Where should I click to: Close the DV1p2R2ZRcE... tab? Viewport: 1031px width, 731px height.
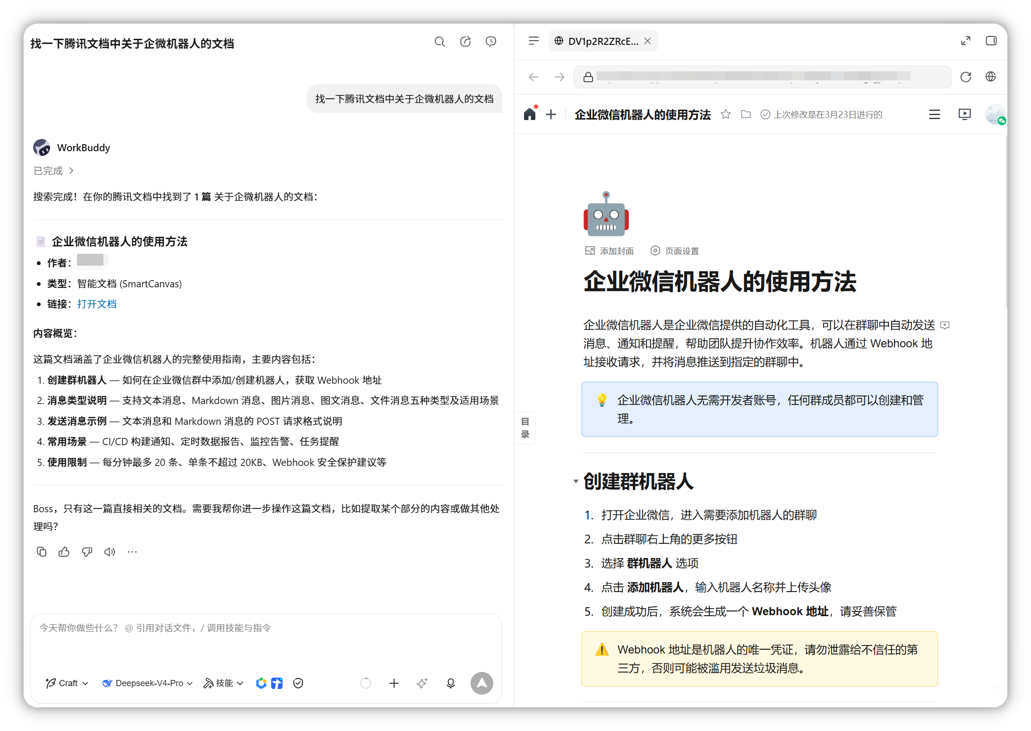(x=648, y=41)
